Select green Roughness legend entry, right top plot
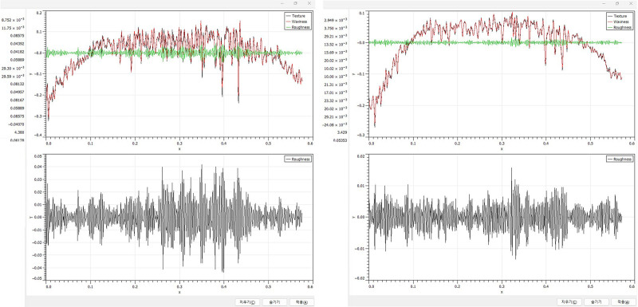 pos(619,27)
